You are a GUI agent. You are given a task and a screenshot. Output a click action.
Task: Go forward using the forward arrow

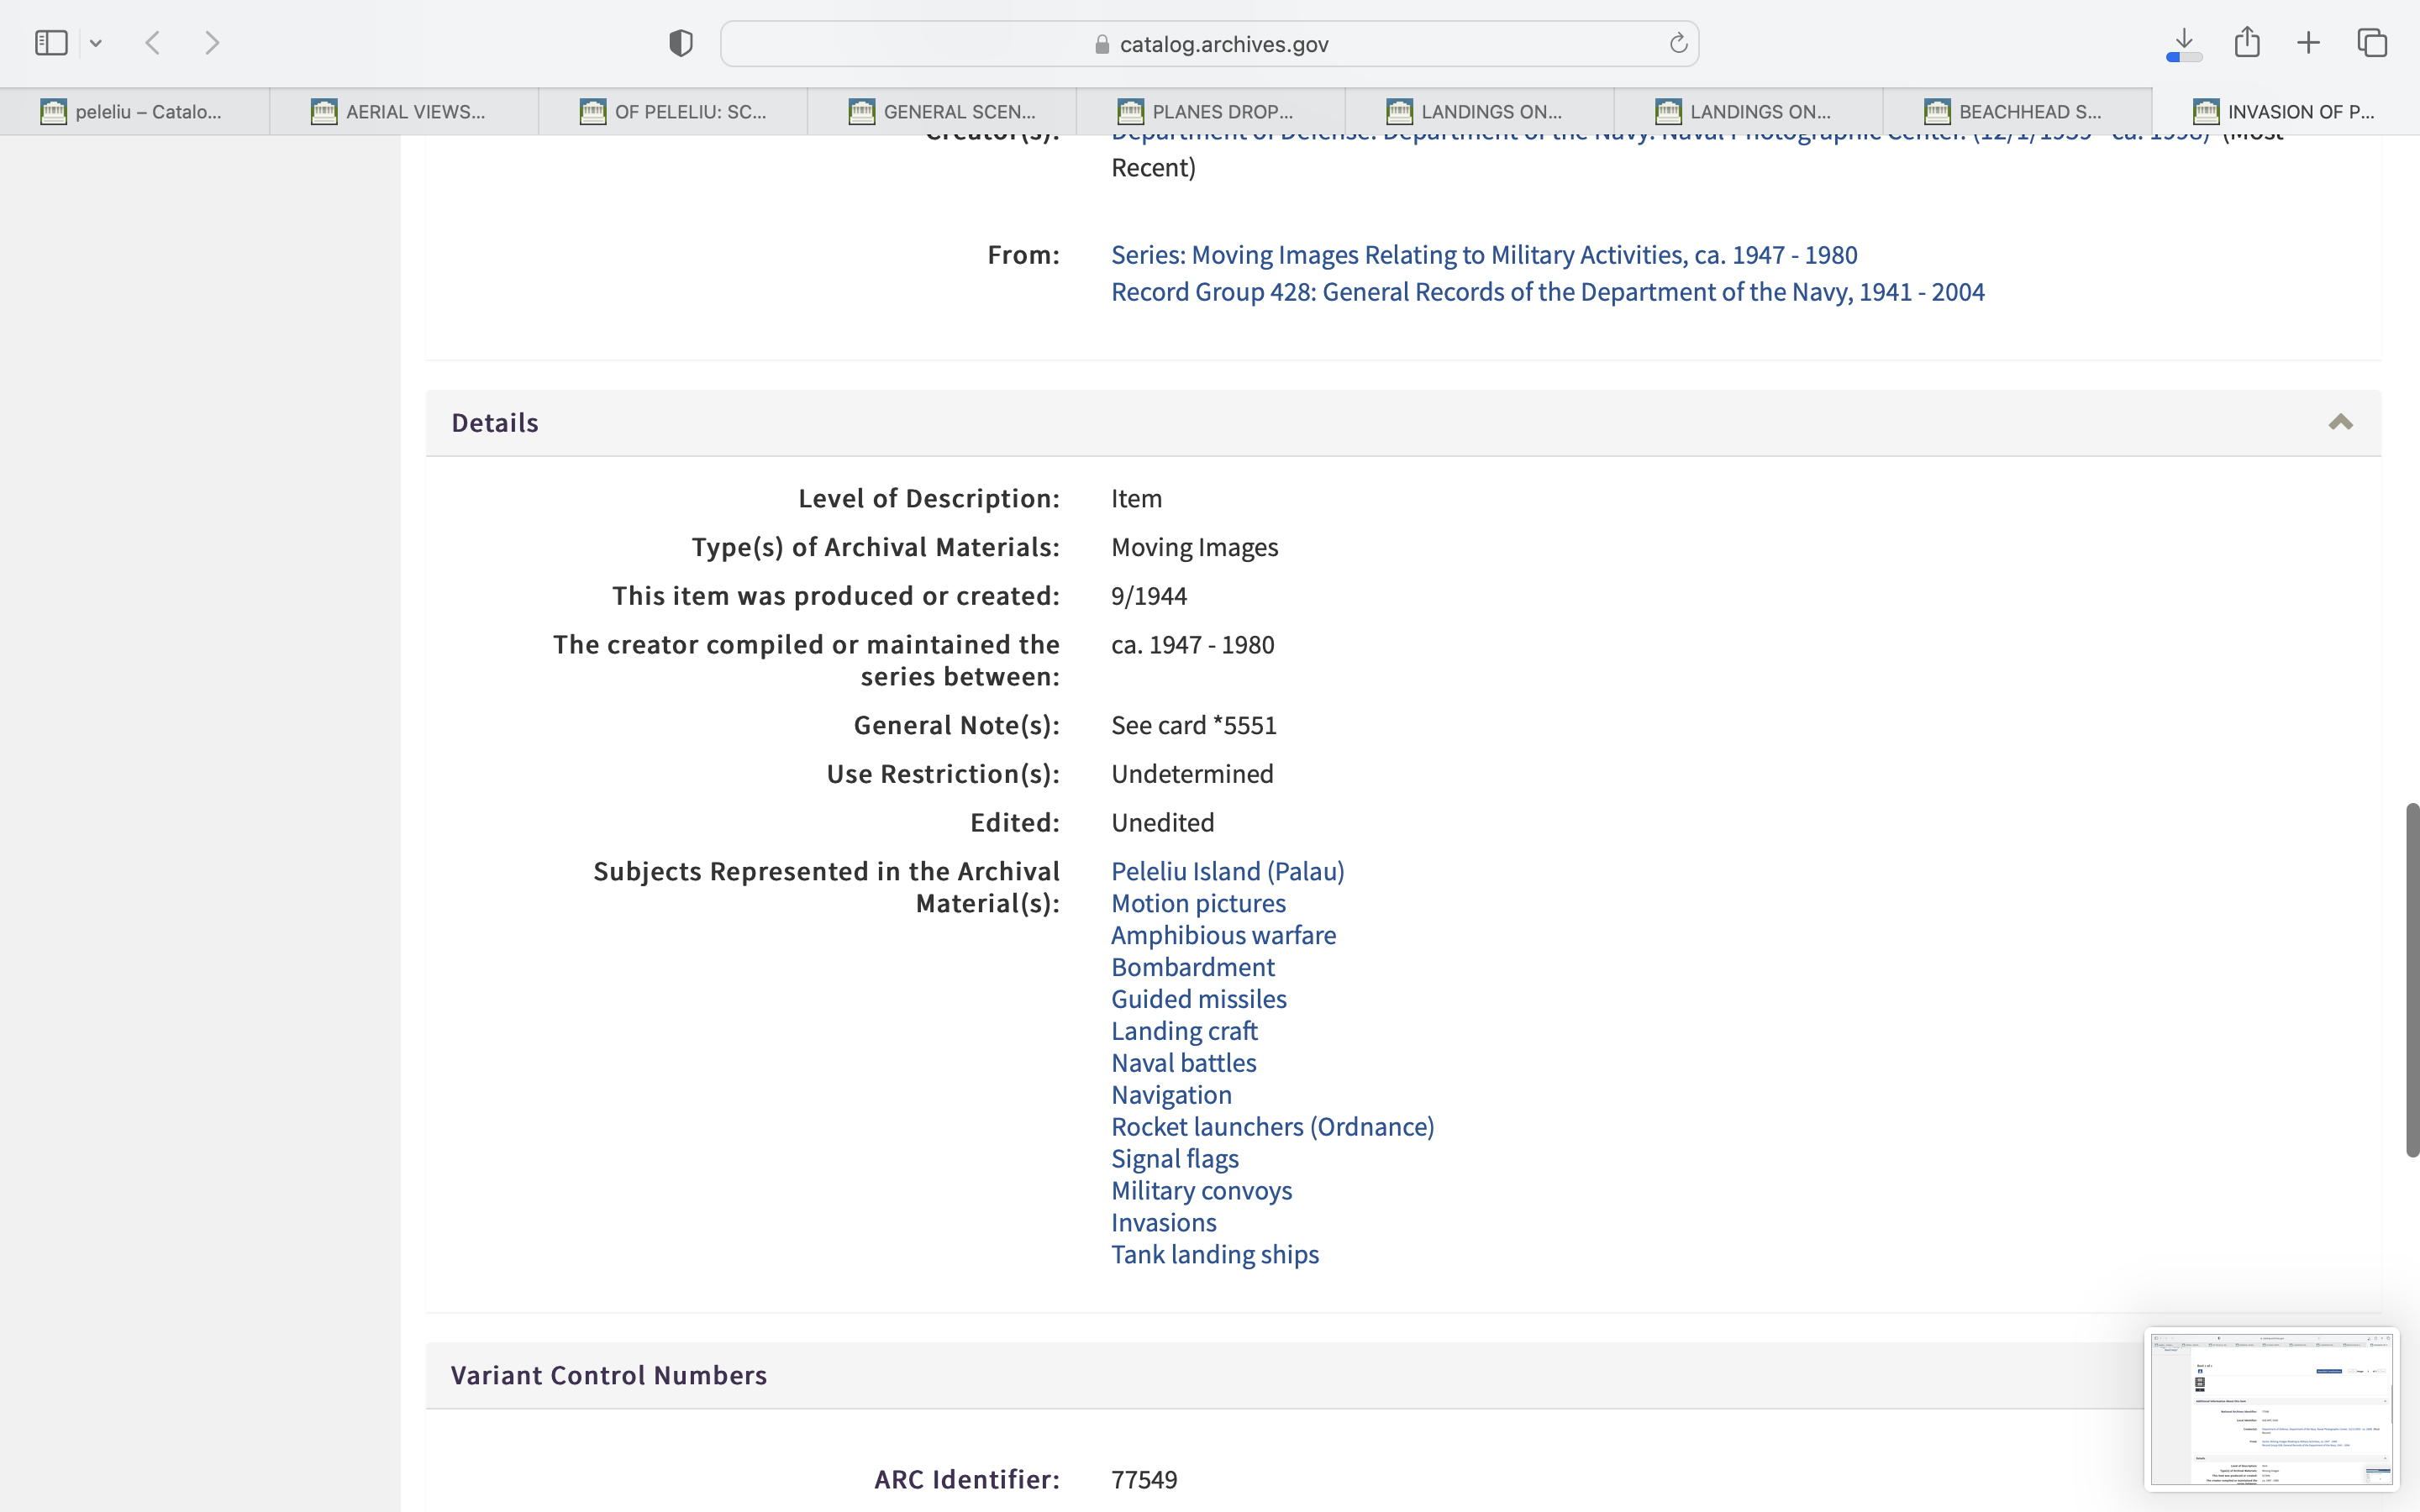[x=212, y=43]
